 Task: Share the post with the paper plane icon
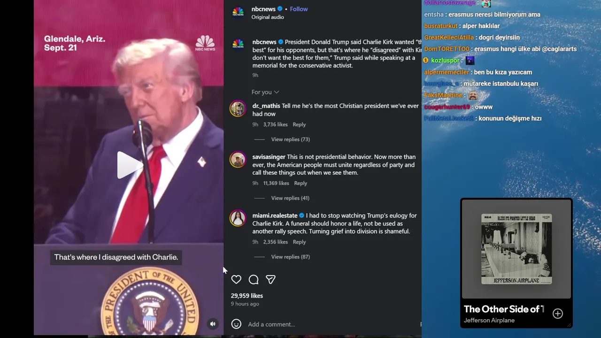click(270, 279)
